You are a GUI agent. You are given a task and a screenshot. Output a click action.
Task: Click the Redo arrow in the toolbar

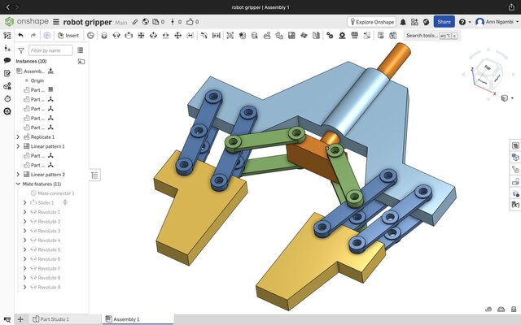[33, 35]
